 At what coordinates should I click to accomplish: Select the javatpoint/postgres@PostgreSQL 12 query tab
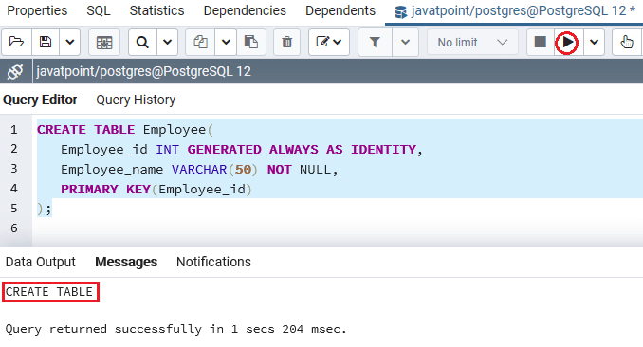(x=514, y=11)
